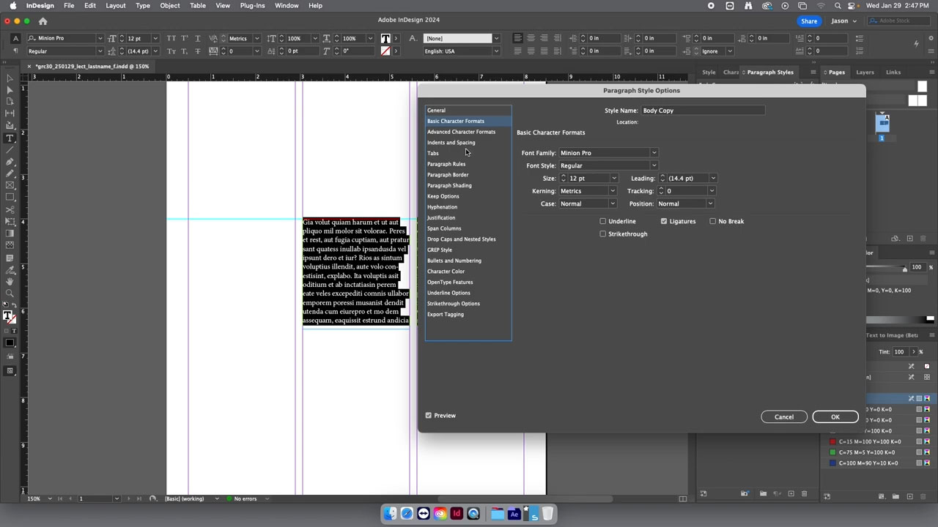
Task: Open the Tracking dropdown in dialog
Action: click(x=711, y=191)
